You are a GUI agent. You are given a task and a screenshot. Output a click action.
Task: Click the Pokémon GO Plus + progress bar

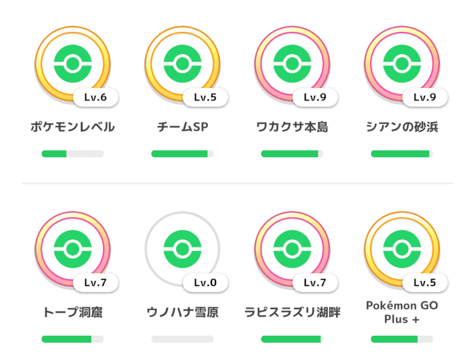pyautogui.click(x=402, y=339)
